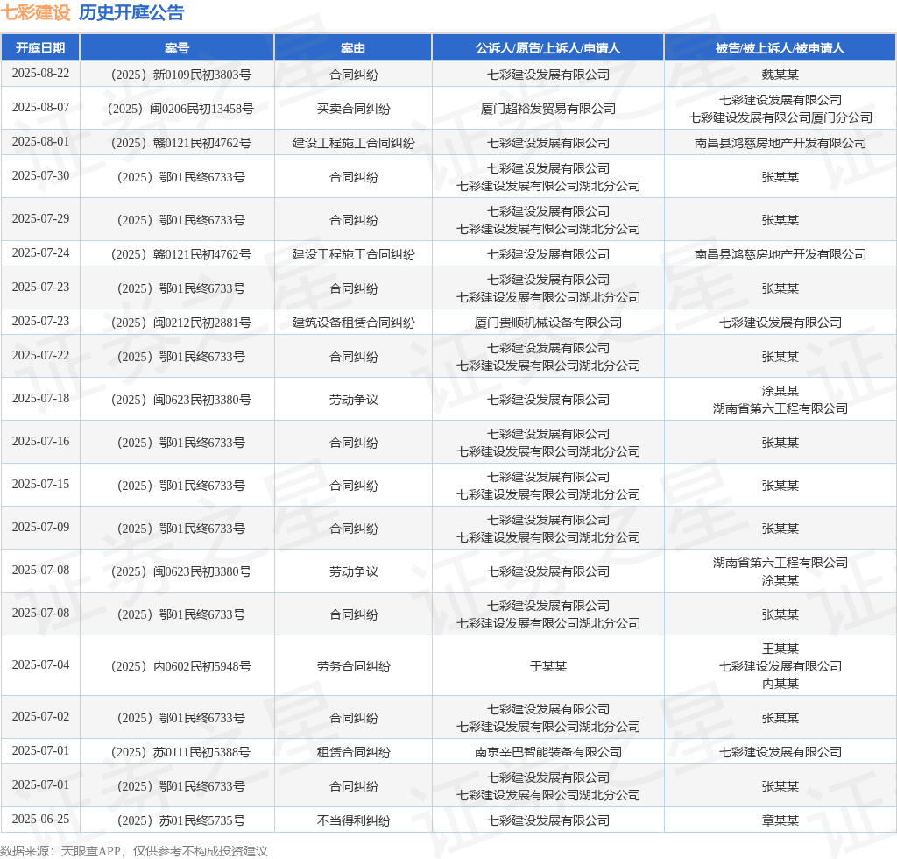Click 买卖合同纠纷 cause cell
The image size is (897, 859).
click(354, 109)
